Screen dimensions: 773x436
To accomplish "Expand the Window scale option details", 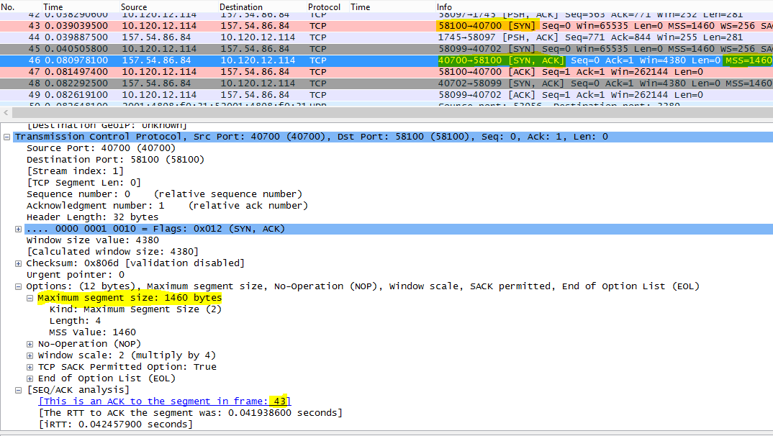I will tap(30, 355).
